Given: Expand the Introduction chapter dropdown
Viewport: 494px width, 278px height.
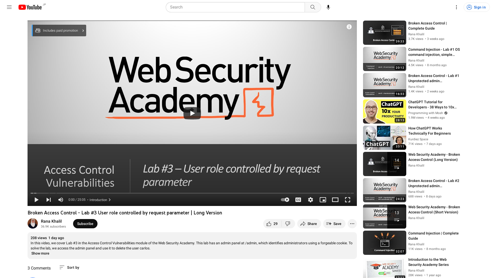Looking at the screenshot, I should 100,200.
